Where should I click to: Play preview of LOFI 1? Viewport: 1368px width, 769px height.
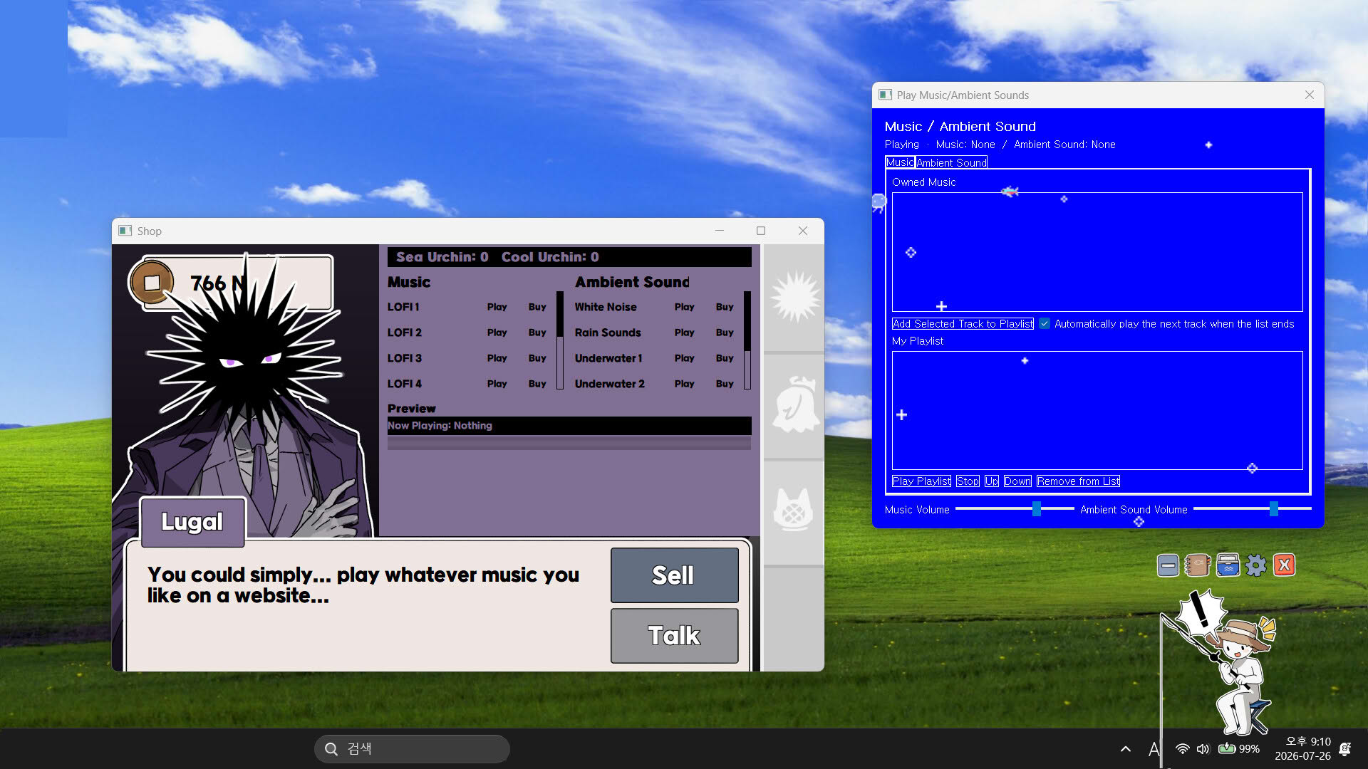point(497,307)
